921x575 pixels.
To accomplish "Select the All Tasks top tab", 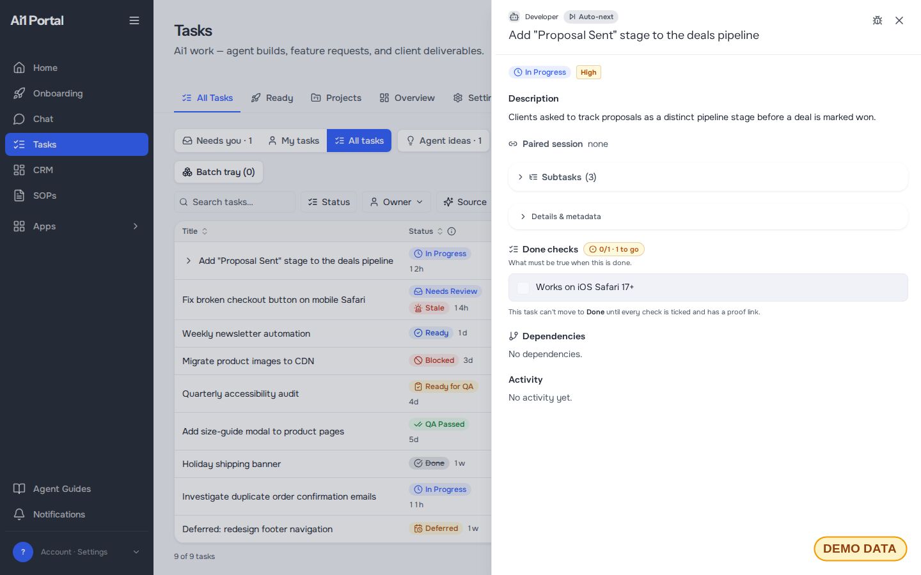I will [207, 98].
